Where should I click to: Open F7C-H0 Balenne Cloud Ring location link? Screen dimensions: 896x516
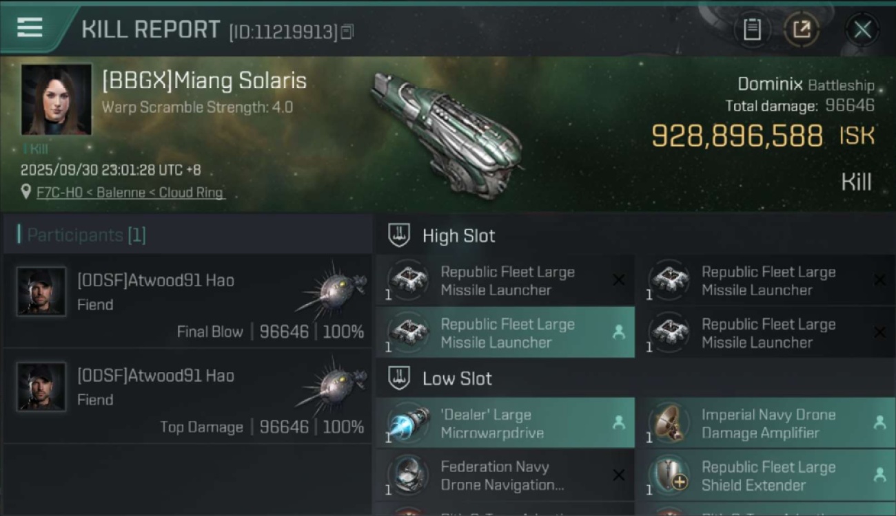coord(130,193)
